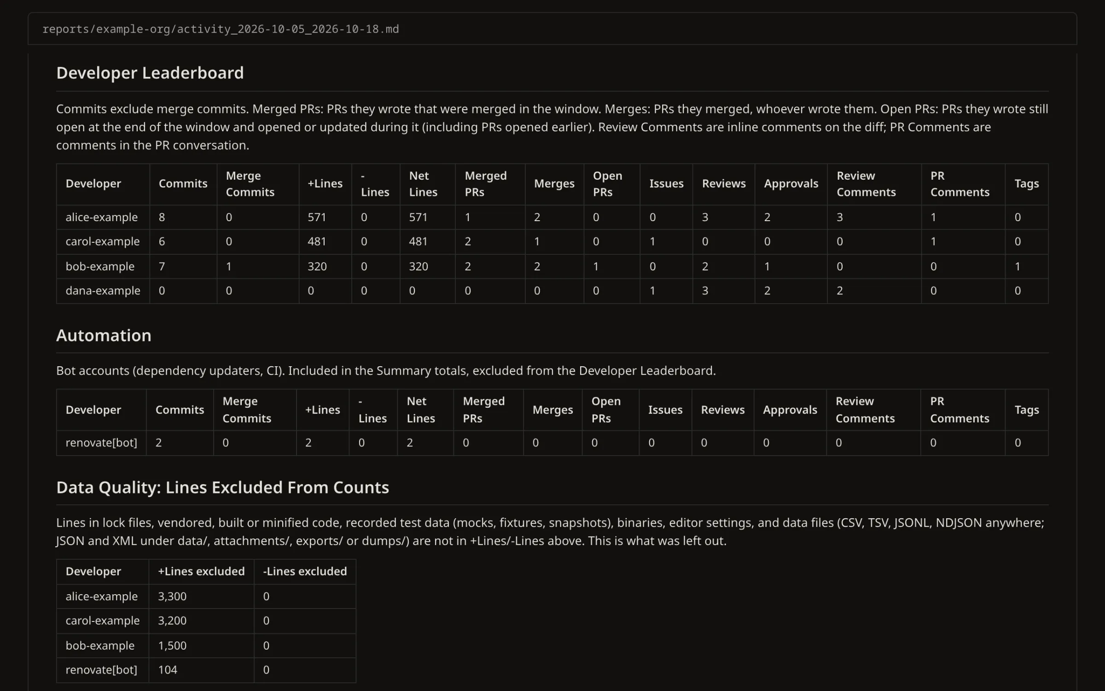This screenshot has height=691, width=1105.
Task: Click the Tags header in the leaderboard table
Action: coord(1027,183)
